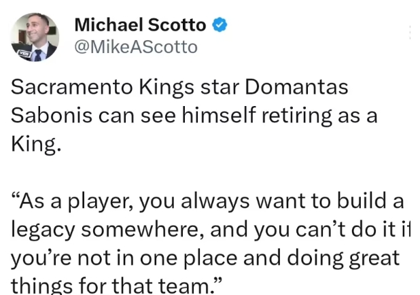Click the YES microphone logo in the avatar

[21, 50]
